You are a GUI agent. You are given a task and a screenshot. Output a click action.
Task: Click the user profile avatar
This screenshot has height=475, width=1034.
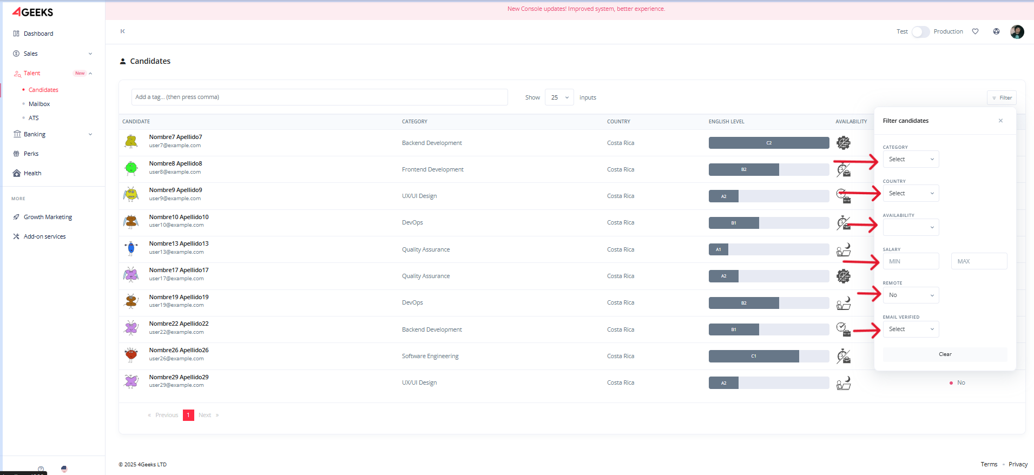(x=1017, y=32)
